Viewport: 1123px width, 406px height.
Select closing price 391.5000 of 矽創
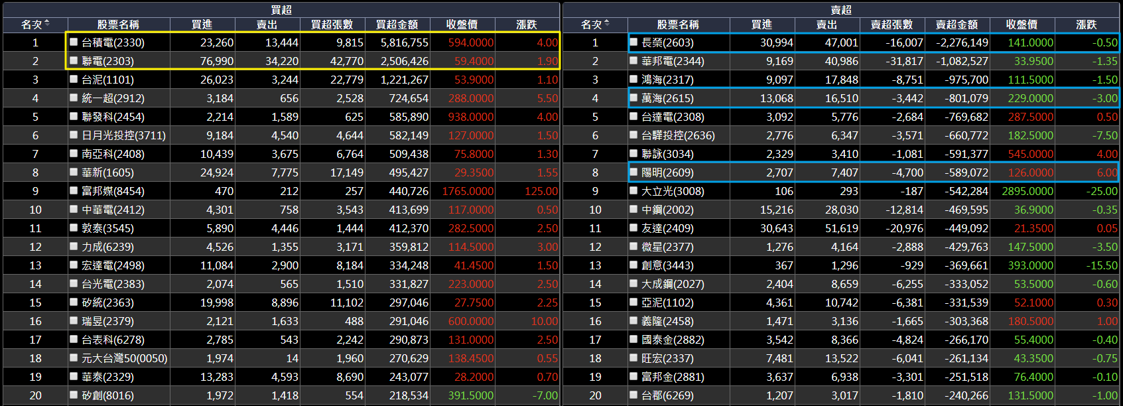pos(471,395)
